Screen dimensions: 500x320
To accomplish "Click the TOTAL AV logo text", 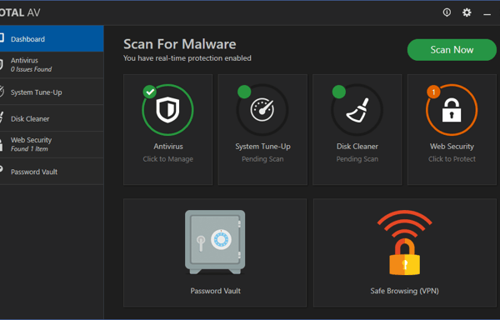I will (x=20, y=12).
